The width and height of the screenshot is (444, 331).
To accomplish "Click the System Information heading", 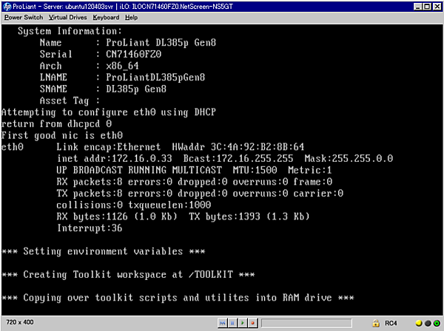I will (70, 31).
